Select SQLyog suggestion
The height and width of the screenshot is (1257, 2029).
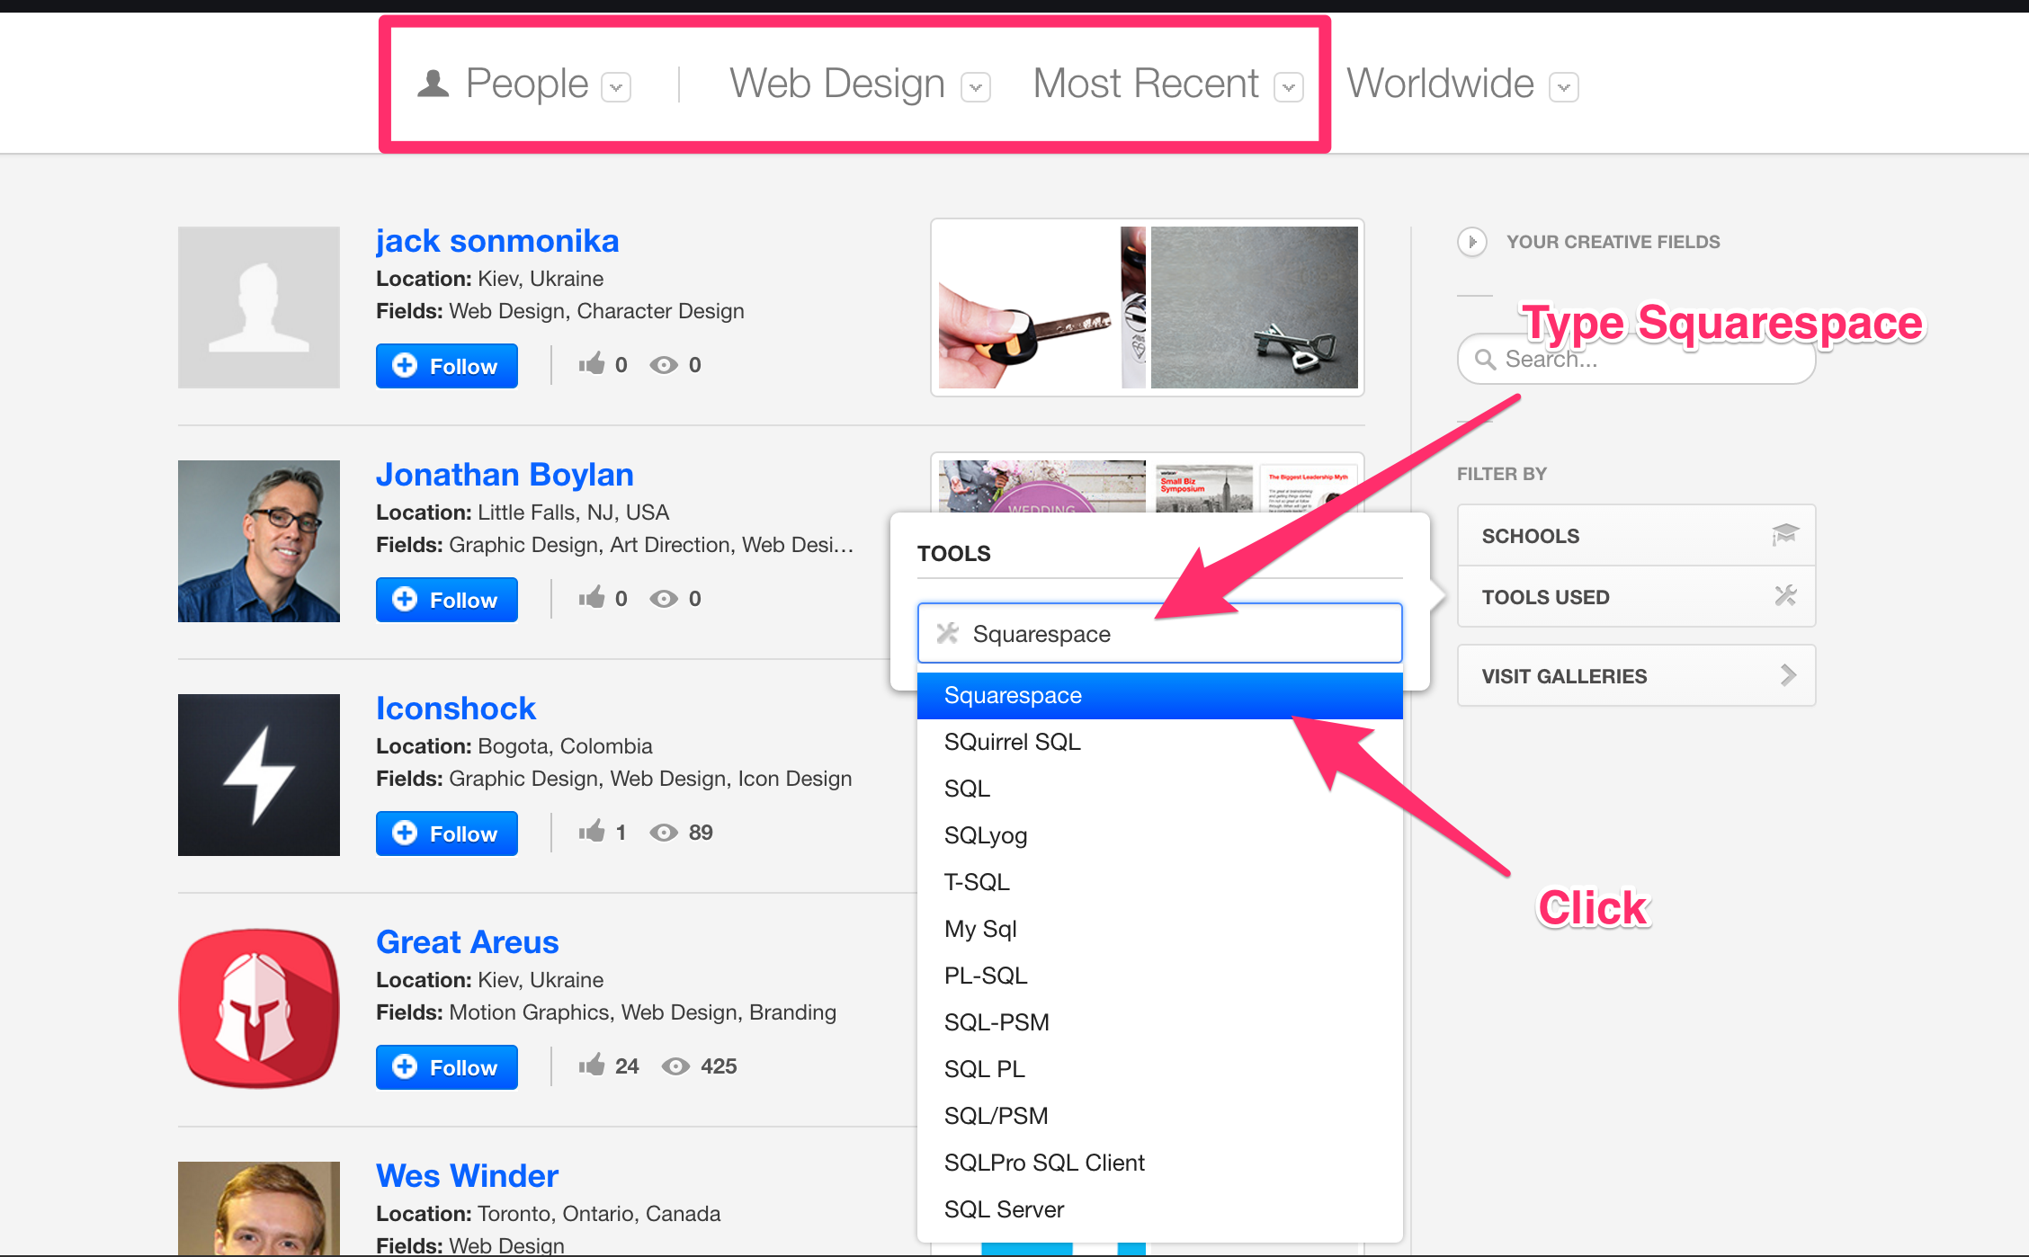(x=1159, y=836)
